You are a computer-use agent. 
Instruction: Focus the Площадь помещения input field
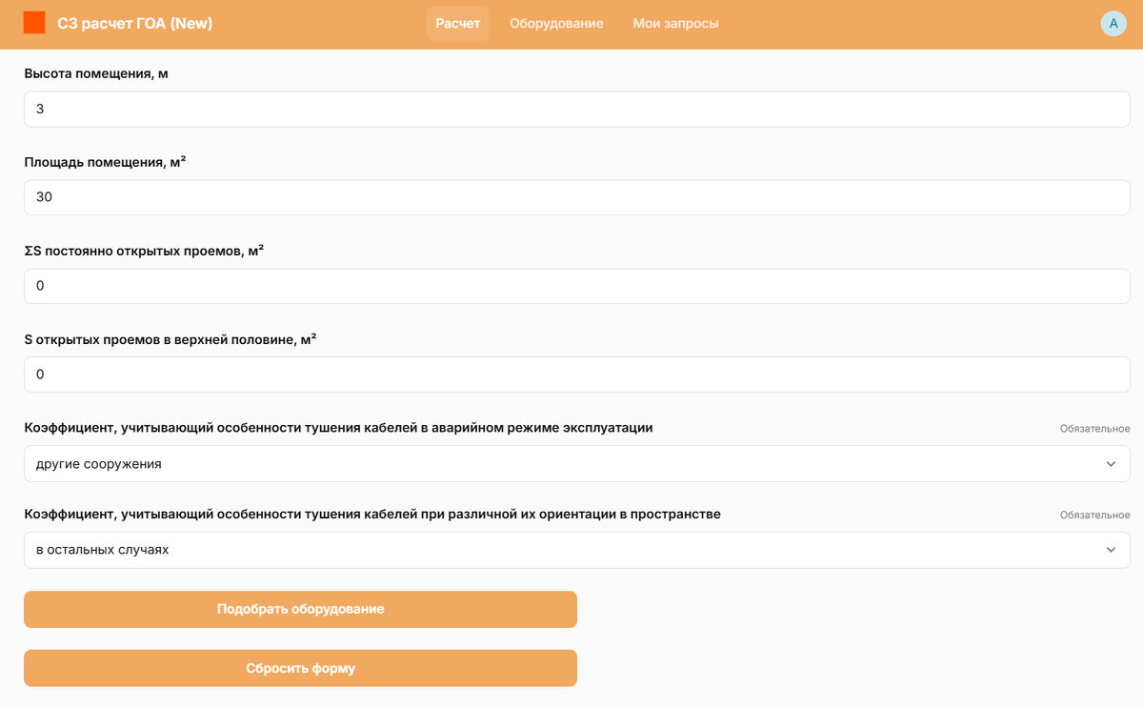click(577, 197)
